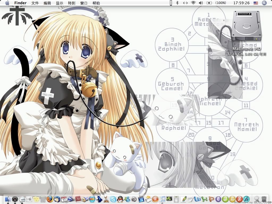Launch Microsoft Excel from the dock
272x204 pixels.
pos(204,199)
